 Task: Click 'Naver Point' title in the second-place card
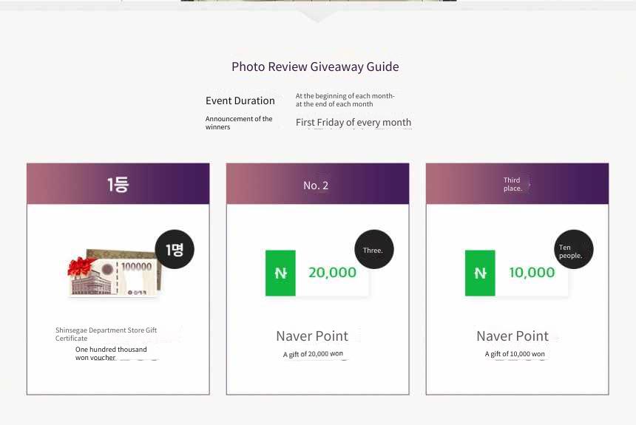click(x=312, y=336)
